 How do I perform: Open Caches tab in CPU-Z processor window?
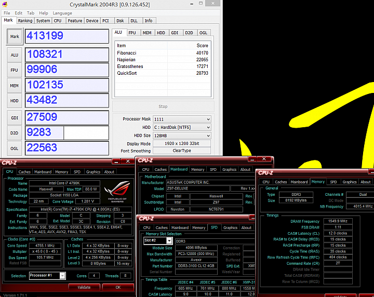point(24,172)
